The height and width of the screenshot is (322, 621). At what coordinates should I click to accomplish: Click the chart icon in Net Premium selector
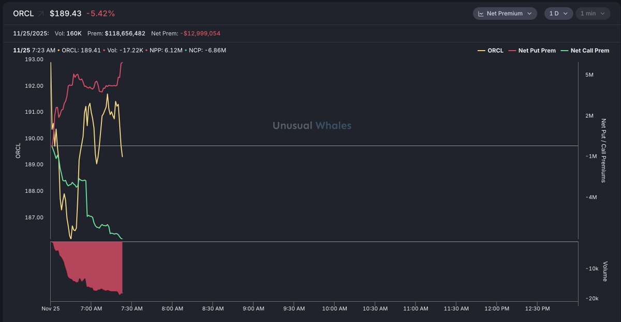pyautogui.click(x=480, y=13)
